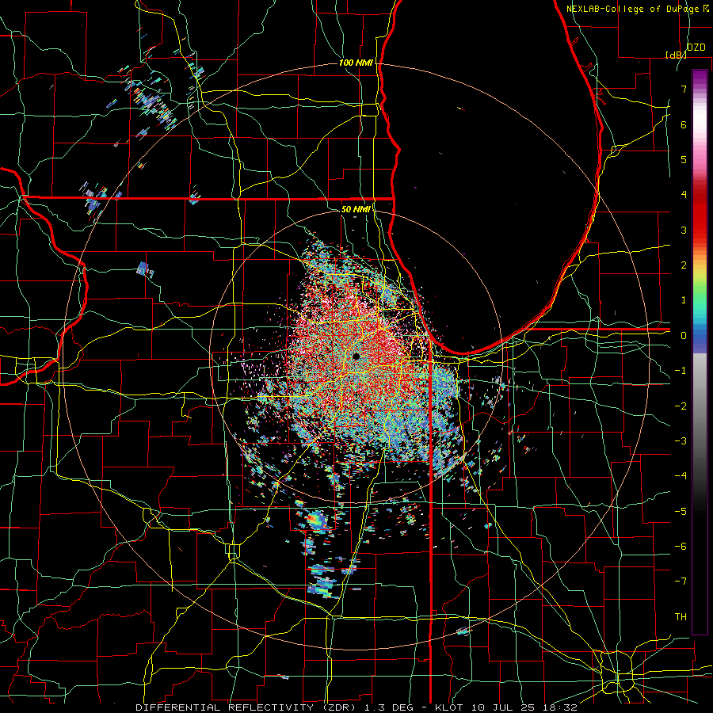Click the ZDR color scale bar

[700, 352]
